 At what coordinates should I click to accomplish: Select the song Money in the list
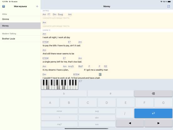pyautogui.click(x=20, y=26)
